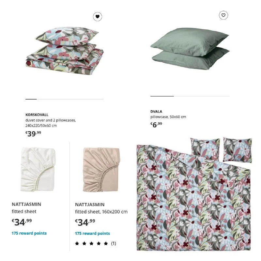Image resolution: width=261 pixels, height=261 pixels.
Task: Click review count (1) beside stars
Action: point(114,243)
